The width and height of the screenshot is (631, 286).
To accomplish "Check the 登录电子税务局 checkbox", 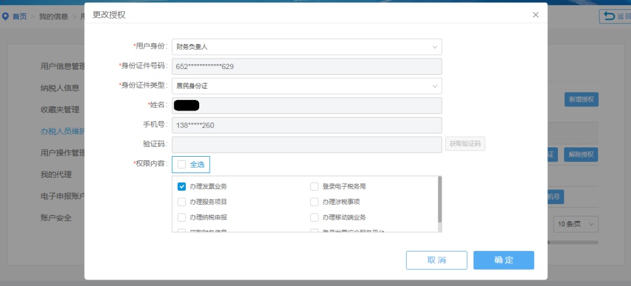I will pyautogui.click(x=314, y=187).
